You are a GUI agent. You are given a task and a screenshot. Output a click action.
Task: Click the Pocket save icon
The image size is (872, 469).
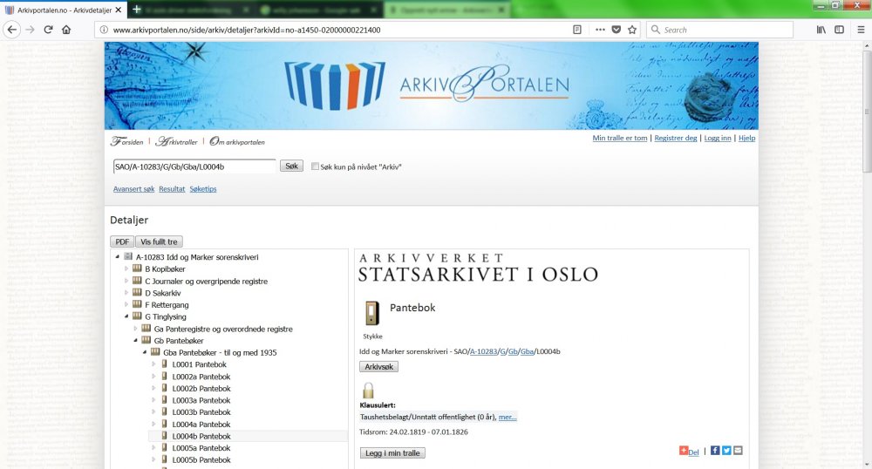coord(617,30)
